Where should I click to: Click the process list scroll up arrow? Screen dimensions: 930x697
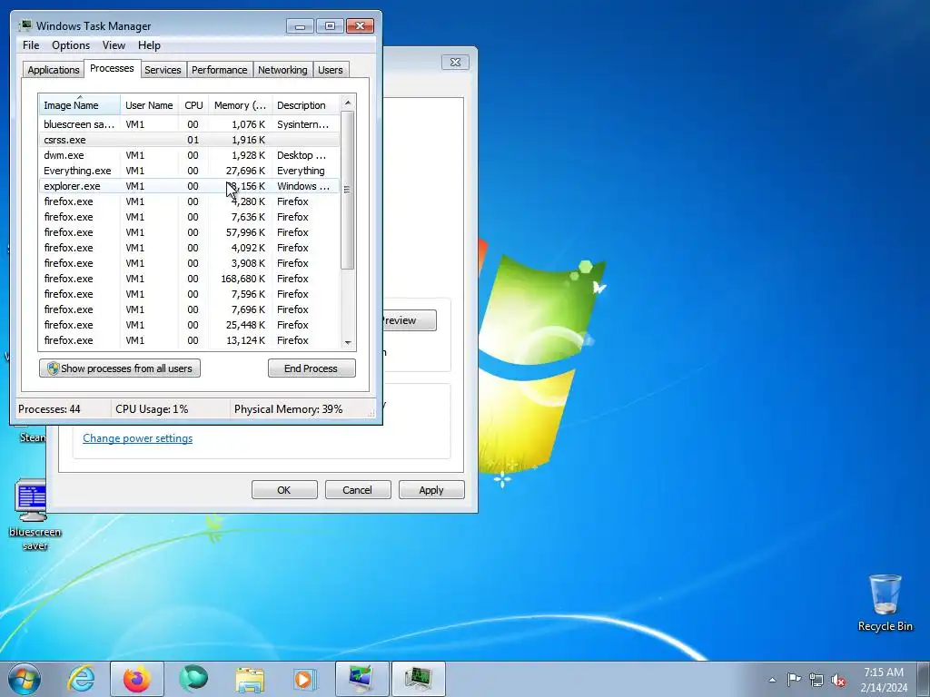[x=348, y=103]
